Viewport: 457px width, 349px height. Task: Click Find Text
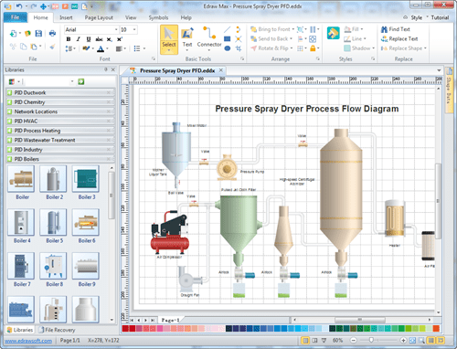pyautogui.click(x=396, y=29)
